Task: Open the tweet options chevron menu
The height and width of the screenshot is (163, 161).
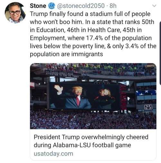Action: click(154, 6)
